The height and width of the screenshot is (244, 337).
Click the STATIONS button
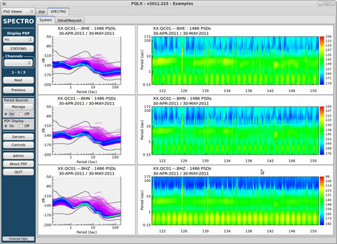[x=18, y=49]
